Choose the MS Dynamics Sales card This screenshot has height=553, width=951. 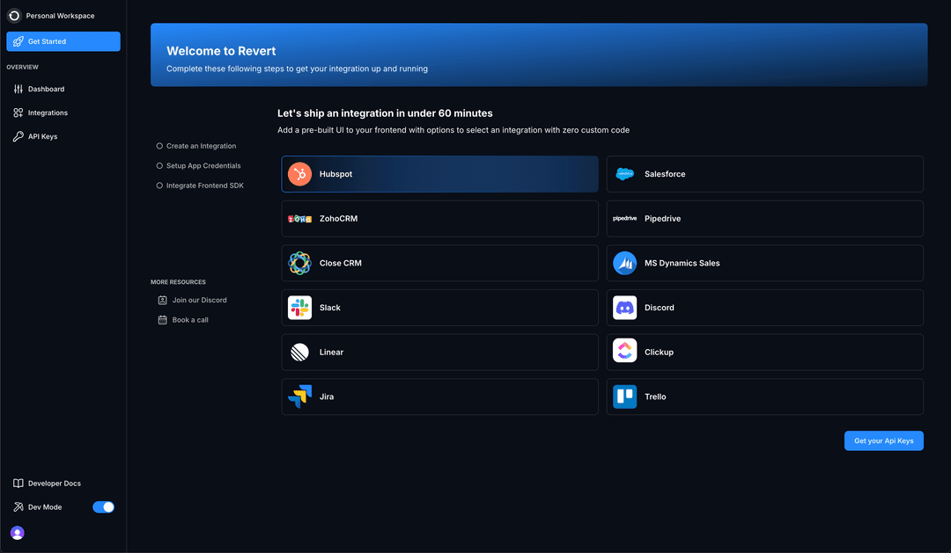(x=765, y=263)
